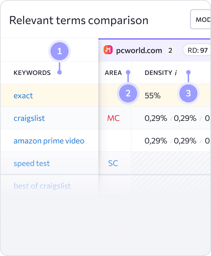Click the RD: 97 pill
Viewport: 211px width, 256px height.
click(x=197, y=50)
